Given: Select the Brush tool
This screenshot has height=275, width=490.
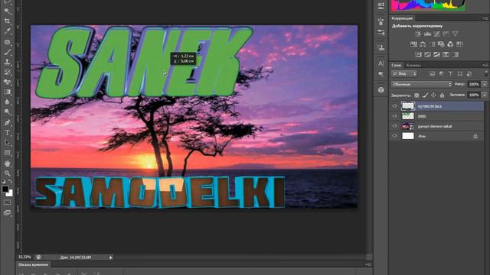Looking at the screenshot, I should pyautogui.click(x=8, y=52).
